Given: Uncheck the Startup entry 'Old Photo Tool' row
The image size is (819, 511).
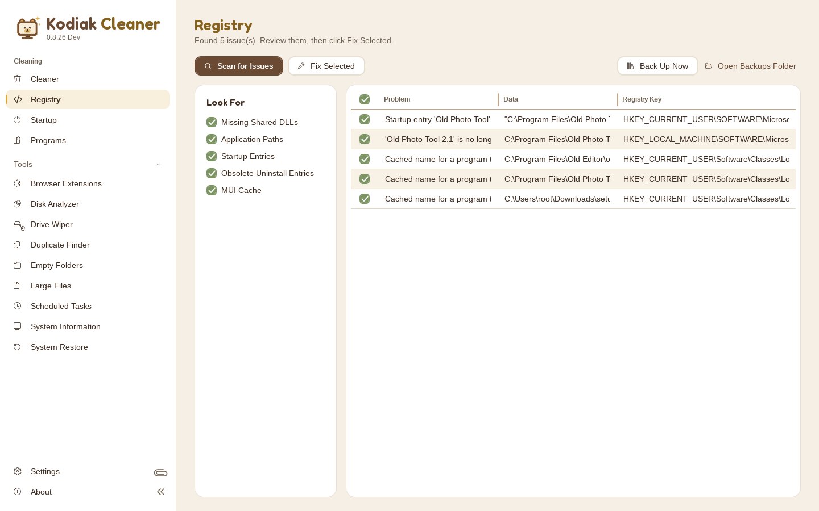Looking at the screenshot, I should click(x=365, y=119).
